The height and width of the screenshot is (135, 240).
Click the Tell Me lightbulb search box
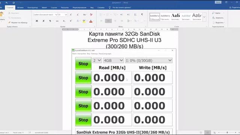click(x=120, y=7)
